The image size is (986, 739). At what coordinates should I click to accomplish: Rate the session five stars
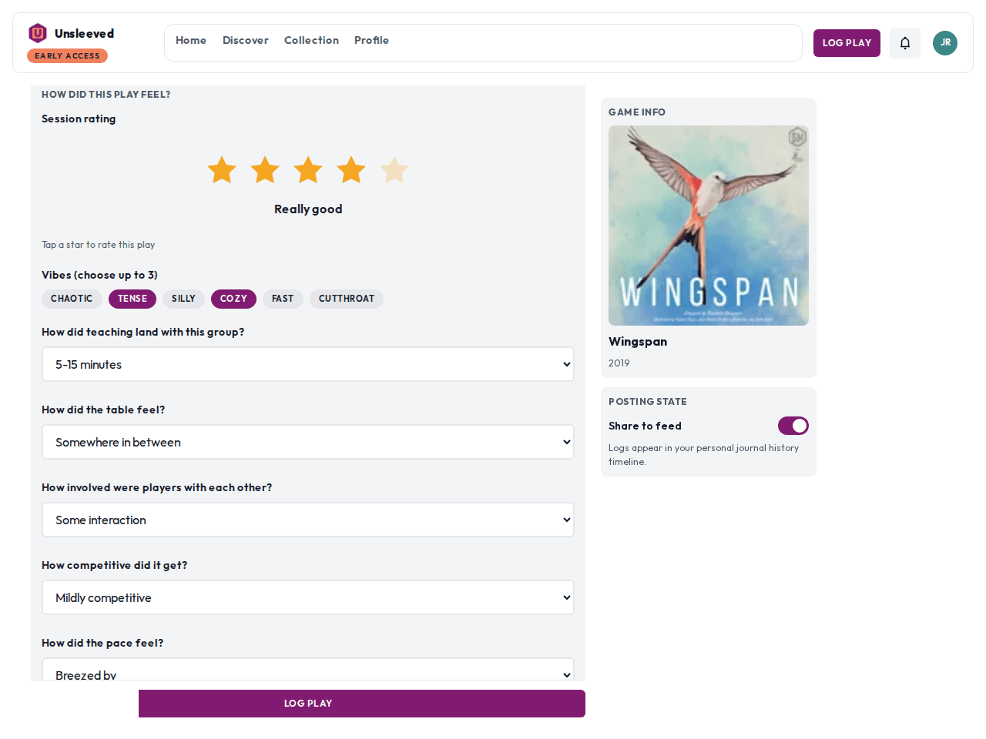394,170
